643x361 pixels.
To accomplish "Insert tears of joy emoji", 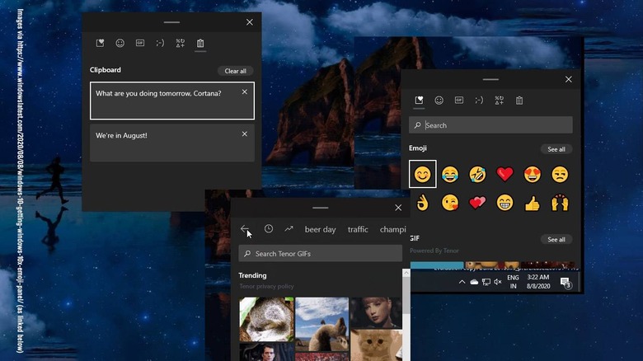I will coord(450,175).
